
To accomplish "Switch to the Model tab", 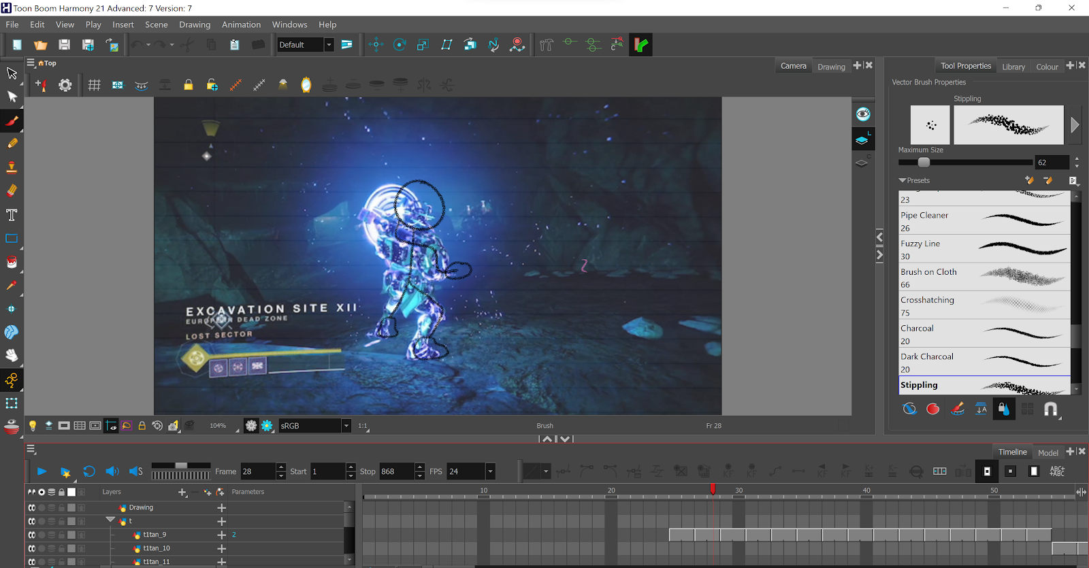I will click(1047, 452).
